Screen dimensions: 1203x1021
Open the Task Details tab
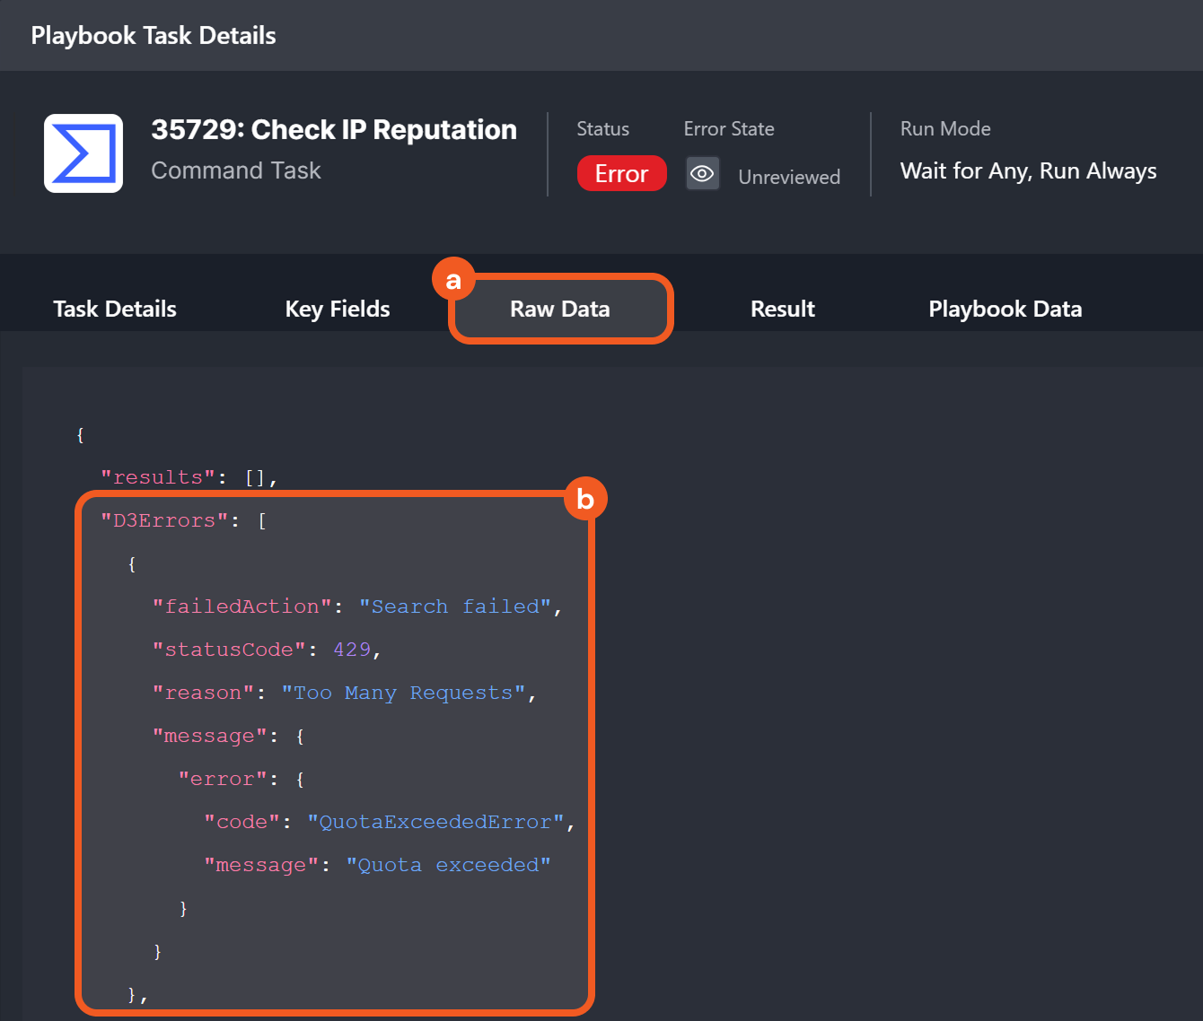click(x=115, y=309)
